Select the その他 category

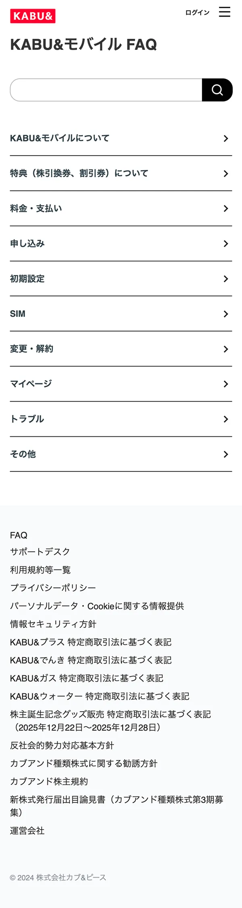tap(23, 454)
